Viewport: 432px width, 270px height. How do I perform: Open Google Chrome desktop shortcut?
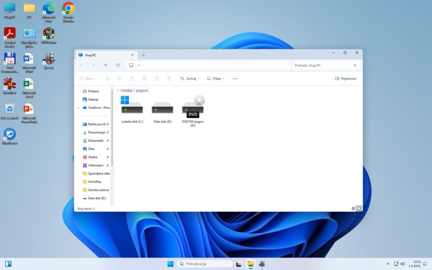(68, 12)
